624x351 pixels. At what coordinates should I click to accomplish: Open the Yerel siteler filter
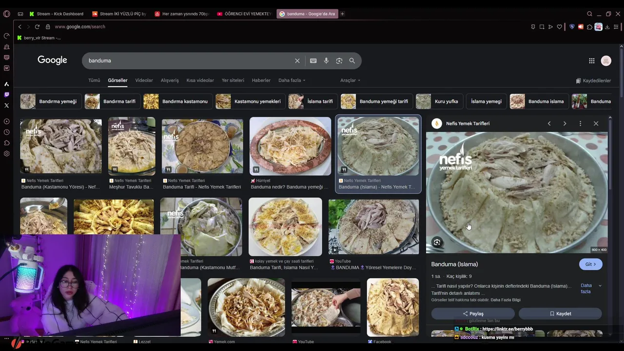[233, 80]
